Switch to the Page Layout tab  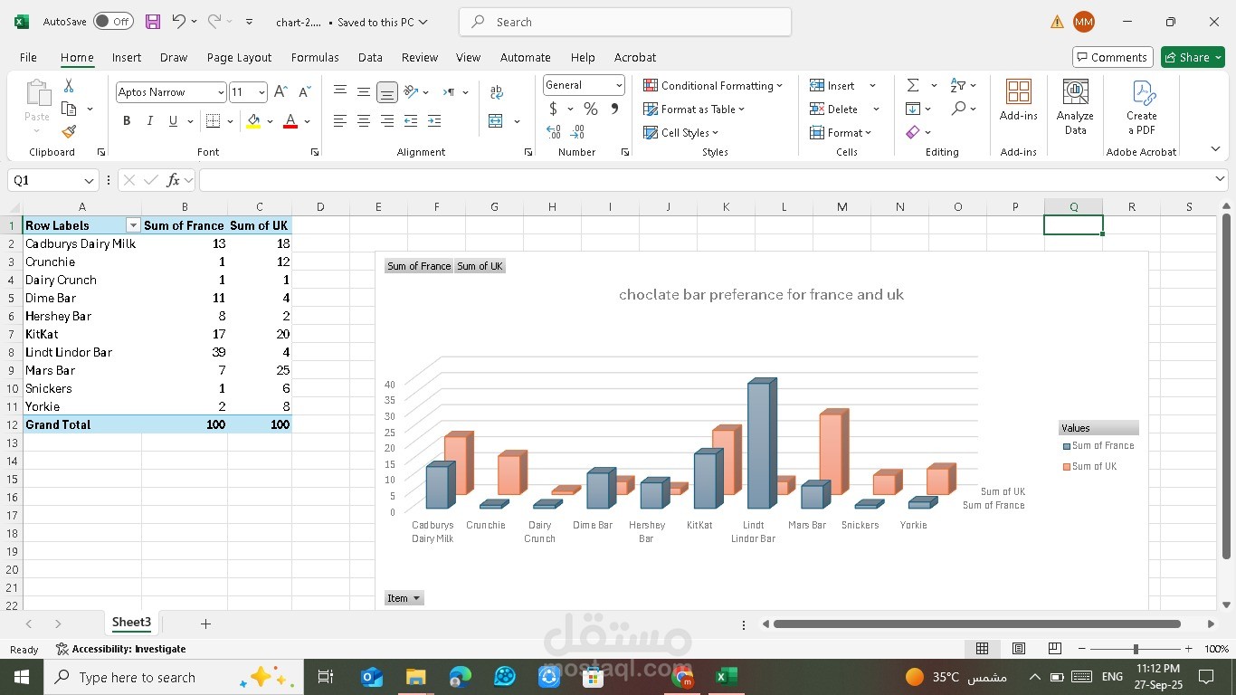239,57
